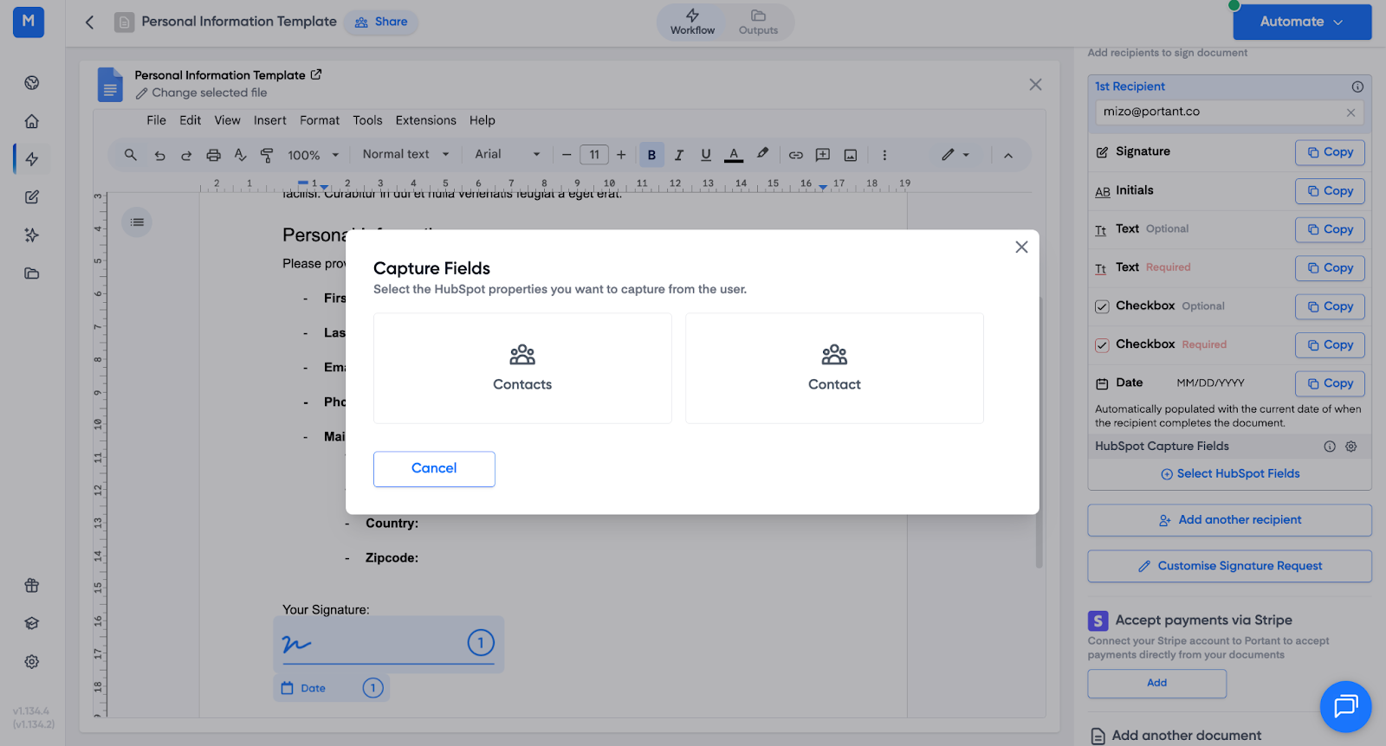The image size is (1386, 746).
Task: Open HubSpot Capture Fields settings gear
Action: (x=1351, y=447)
